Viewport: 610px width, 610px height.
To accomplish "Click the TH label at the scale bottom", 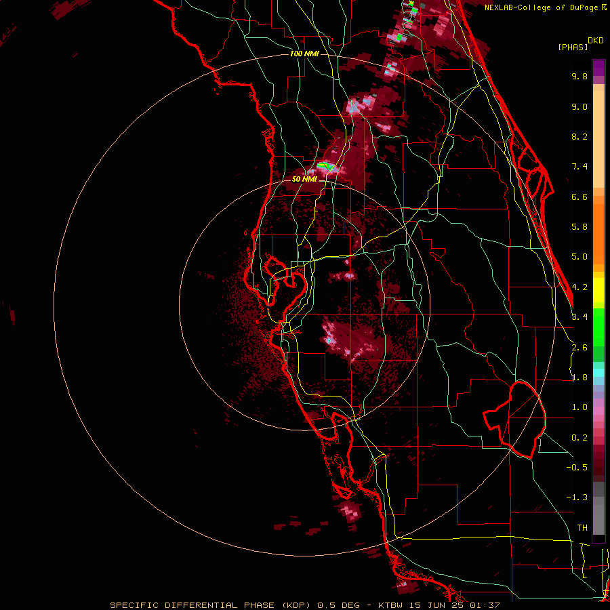I will point(582,528).
